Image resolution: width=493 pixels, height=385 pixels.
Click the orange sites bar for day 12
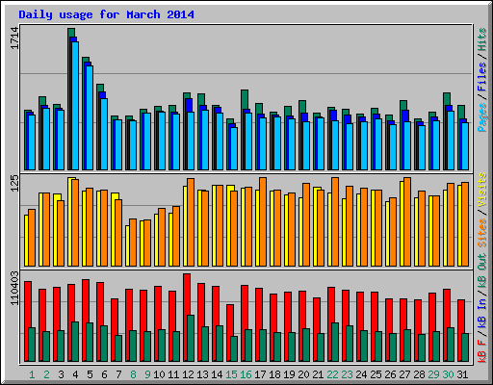point(191,222)
